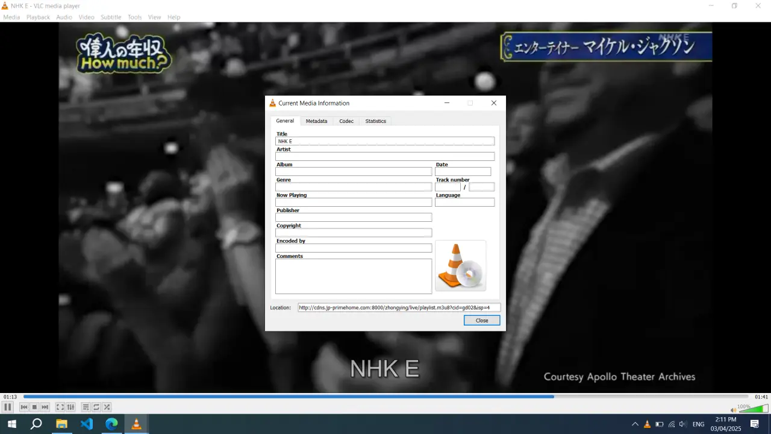Switch to the Metadata tab
Viewport: 771px width, 434px height.
click(x=316, y=121)
